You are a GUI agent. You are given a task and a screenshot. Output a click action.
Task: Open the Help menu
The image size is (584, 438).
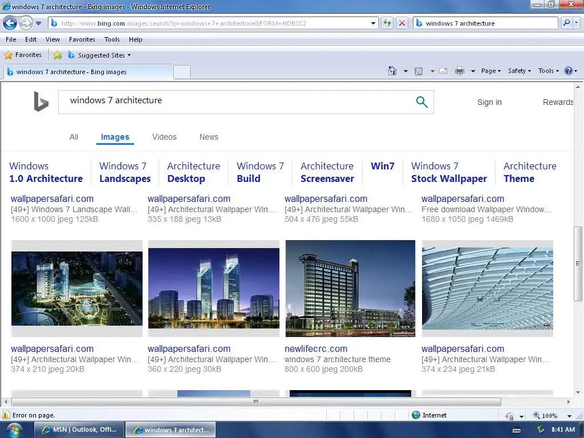pos(136,39)
